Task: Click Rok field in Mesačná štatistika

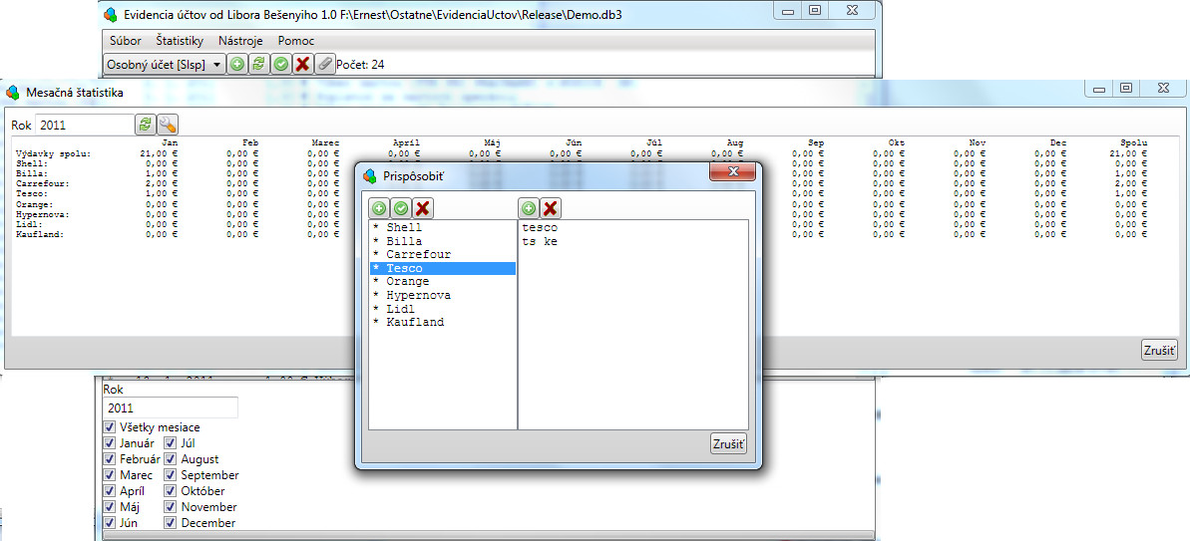Action: click(85, 125)
